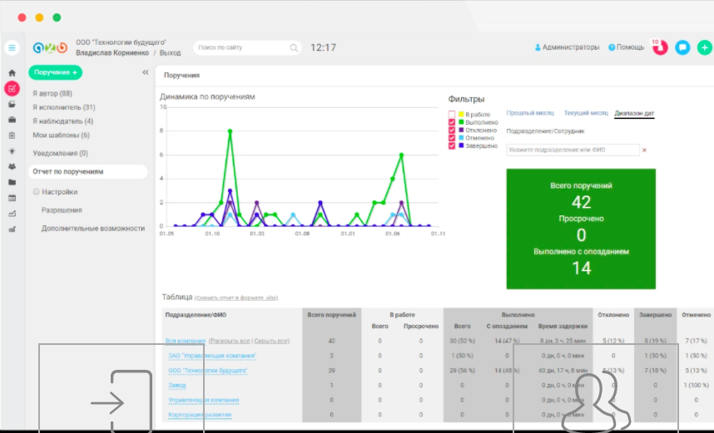
Task: Expand all rows via 'Раскрыть все'
Action: [x=230, y=341]
